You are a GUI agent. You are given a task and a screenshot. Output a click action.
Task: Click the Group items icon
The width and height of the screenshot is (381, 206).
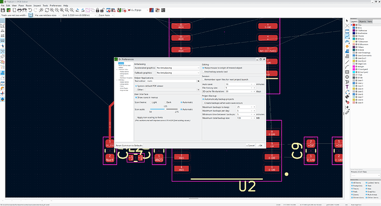click(x=87, y=10)
